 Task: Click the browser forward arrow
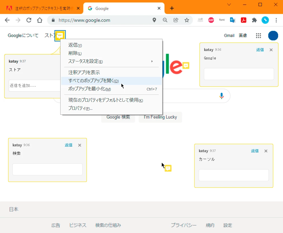click(x=18, y=20)
